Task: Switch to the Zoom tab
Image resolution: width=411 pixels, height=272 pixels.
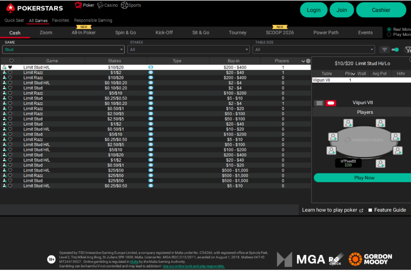Action: [46, 33]
